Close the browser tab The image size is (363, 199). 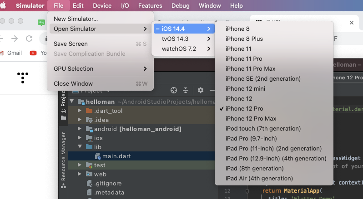click(x=352, y=23)
